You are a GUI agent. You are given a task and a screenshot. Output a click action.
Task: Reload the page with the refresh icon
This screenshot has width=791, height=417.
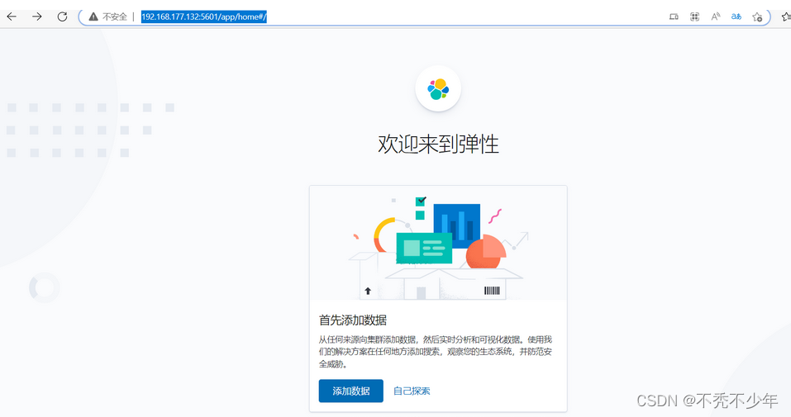(x=62, y=17)
